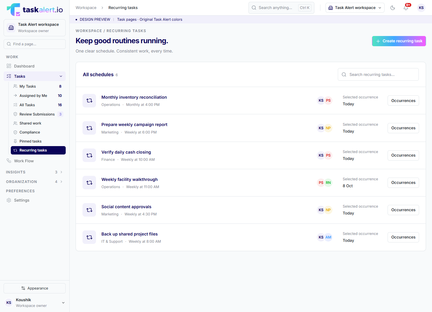
Task: Open notifications bell icon
Action: 406,8
